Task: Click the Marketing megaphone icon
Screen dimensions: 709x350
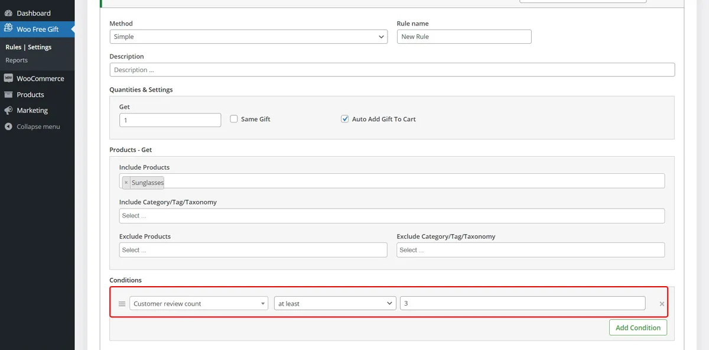Action: tap(8, 111)
